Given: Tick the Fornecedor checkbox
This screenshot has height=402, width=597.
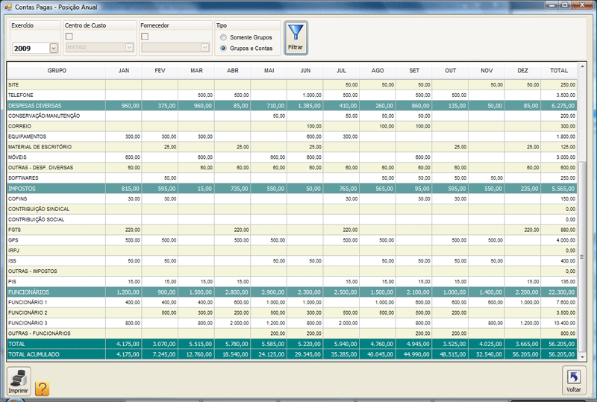Looking at the screenshot, I should [x=145, y=37].
